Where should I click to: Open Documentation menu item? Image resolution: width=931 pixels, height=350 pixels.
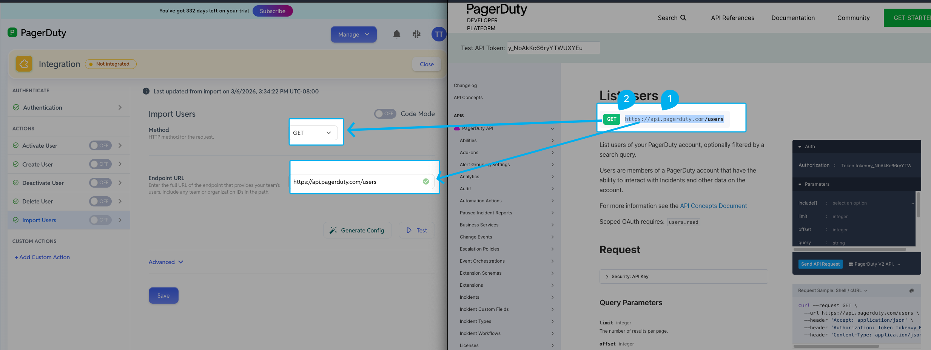(793, 18)
